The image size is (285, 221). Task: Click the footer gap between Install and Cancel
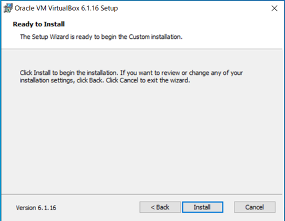pos(229,207)
